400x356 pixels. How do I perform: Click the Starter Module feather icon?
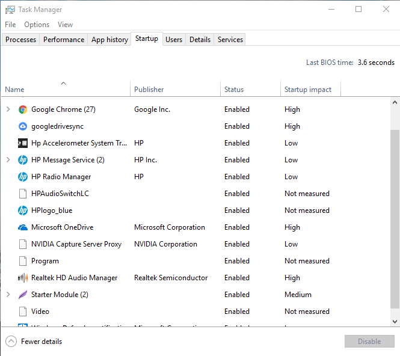point(23,295)
